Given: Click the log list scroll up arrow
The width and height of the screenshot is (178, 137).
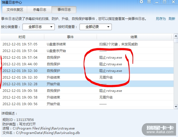Looking at the screenshot, I should [x=176, y=36].
